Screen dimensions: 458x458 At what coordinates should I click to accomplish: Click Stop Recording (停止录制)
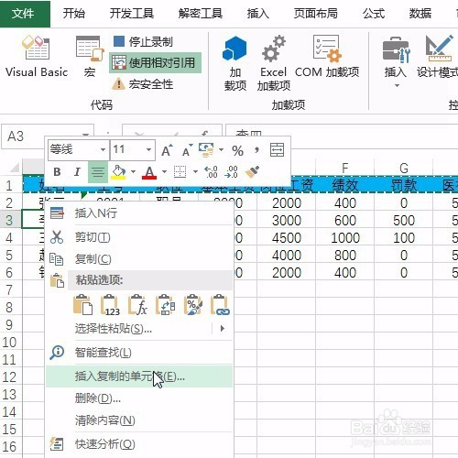(x=143, y=41)
